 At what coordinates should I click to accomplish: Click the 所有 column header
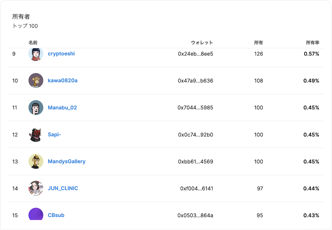coord(259,43)
